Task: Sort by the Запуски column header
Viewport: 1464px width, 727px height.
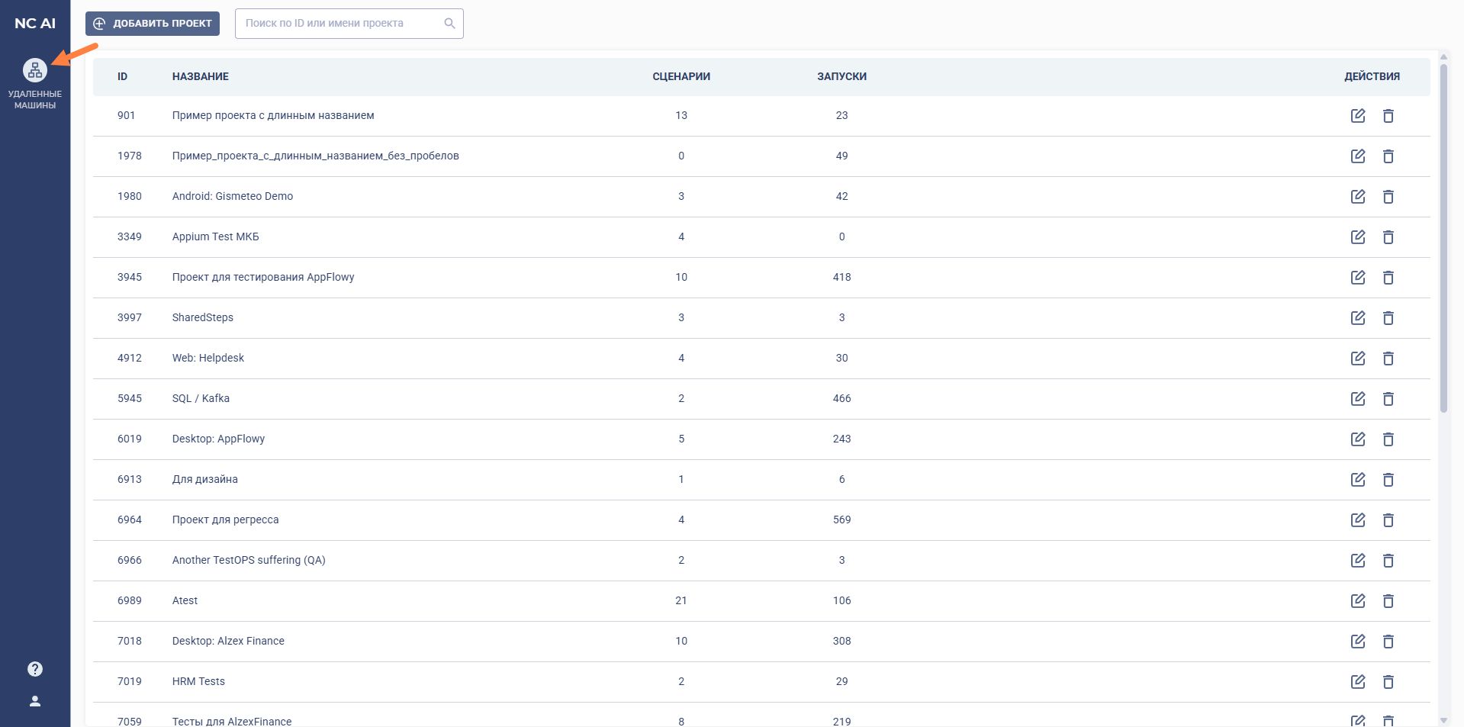Action: [841, 76]
